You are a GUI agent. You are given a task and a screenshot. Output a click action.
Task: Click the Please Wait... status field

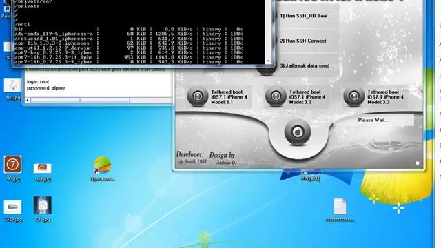point(373,120)
